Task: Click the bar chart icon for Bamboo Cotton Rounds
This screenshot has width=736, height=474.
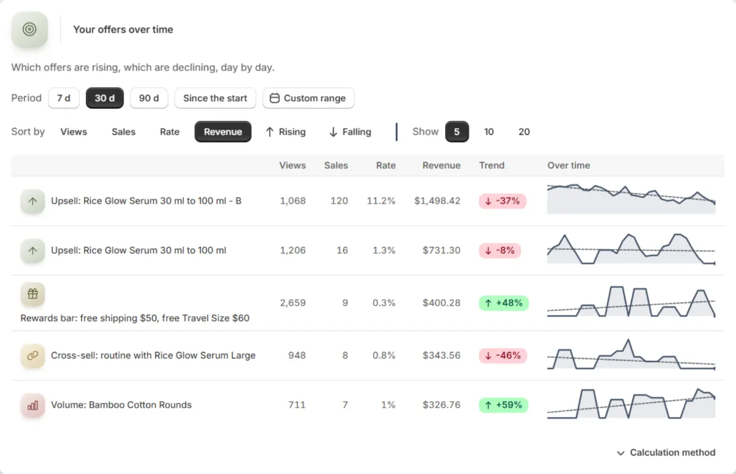Action: 32,405
